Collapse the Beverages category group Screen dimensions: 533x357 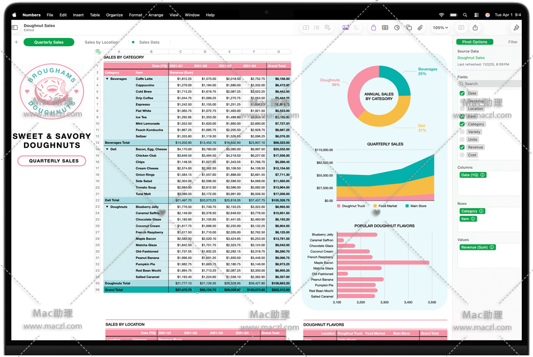point(107,79)
